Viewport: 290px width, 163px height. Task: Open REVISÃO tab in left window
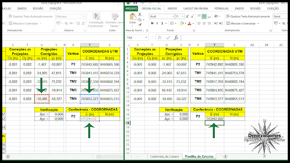point(38,9)
